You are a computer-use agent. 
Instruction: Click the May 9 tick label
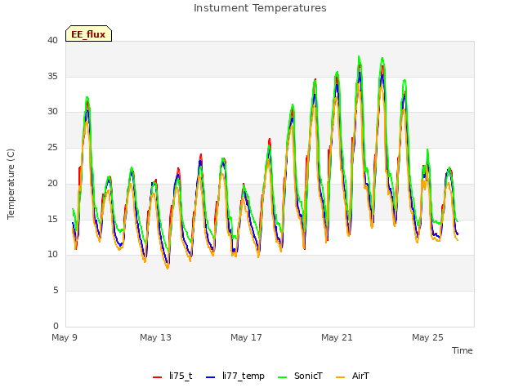pyautogui.click(x=65, y=337)
